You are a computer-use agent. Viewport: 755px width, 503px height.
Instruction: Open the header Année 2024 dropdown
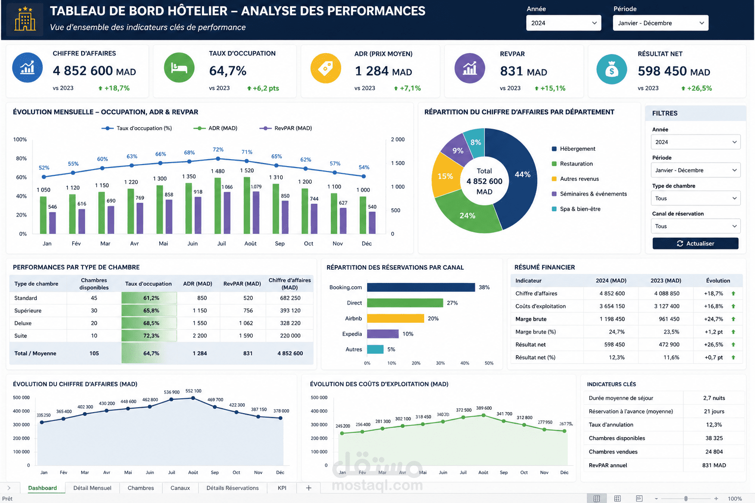[563, 23]
